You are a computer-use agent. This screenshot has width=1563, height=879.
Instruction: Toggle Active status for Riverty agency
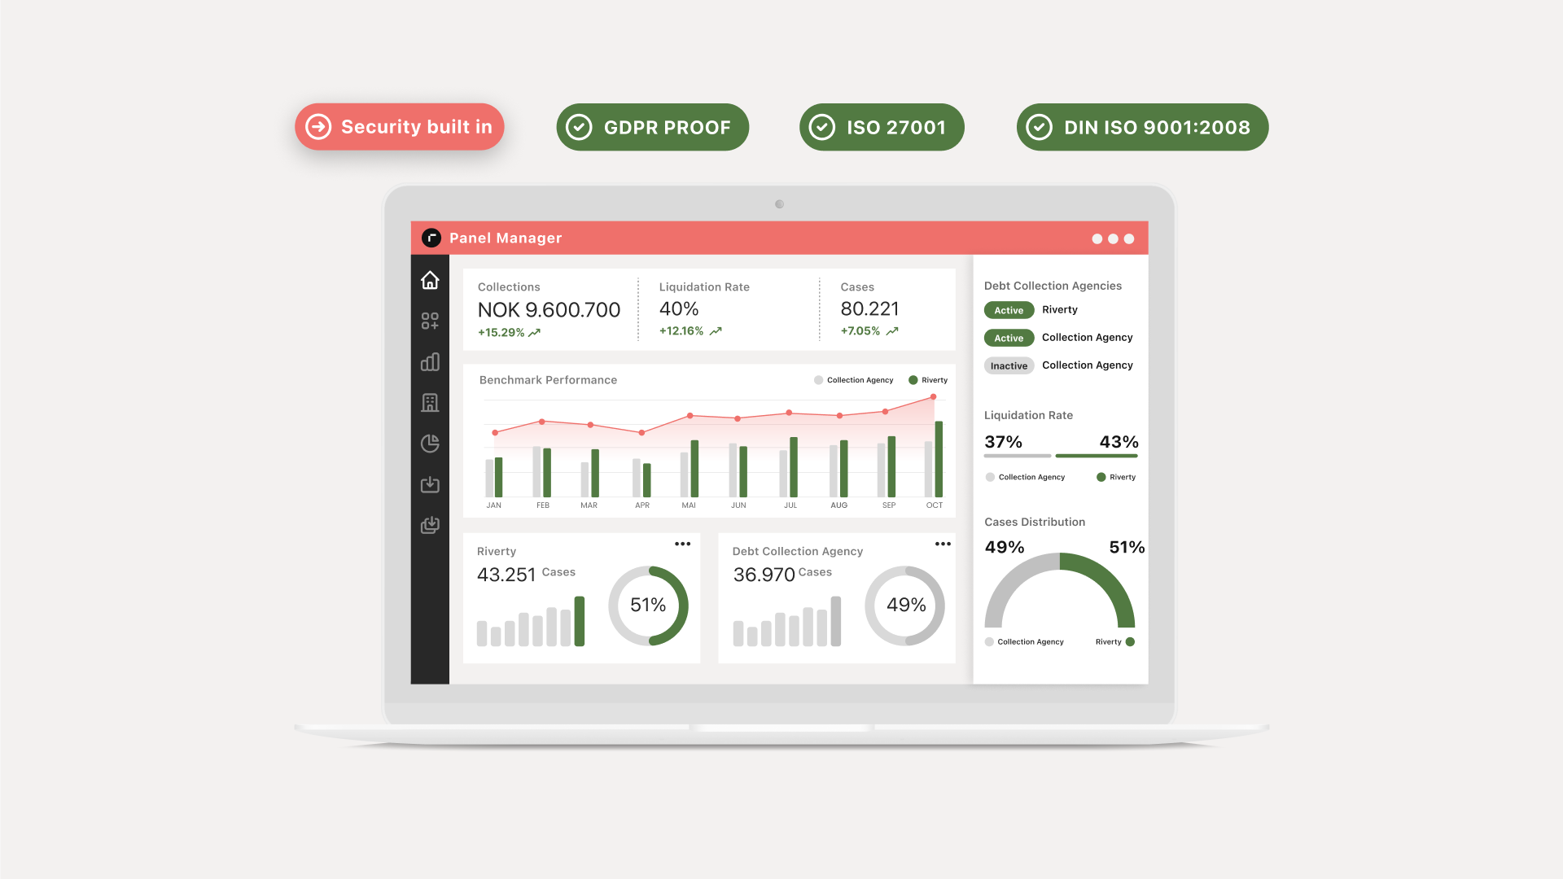1008,310
